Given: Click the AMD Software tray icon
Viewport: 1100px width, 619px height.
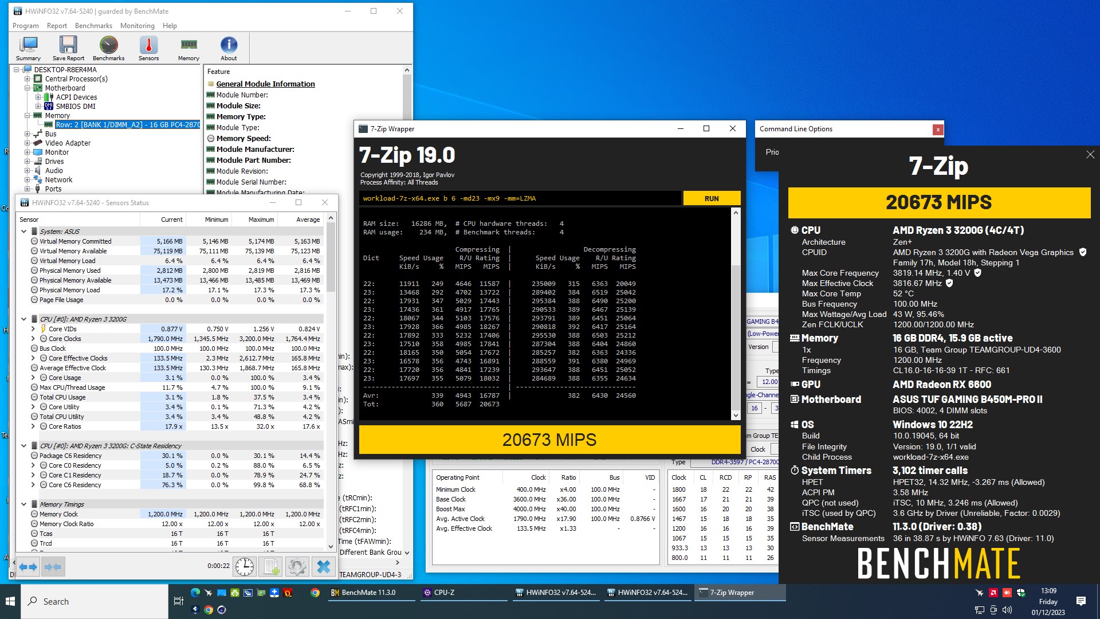Looking at the screenshot, I should (x=993, y=593).
